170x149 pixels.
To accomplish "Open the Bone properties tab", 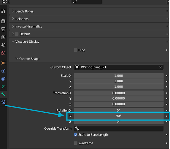I will pos(3,94).
